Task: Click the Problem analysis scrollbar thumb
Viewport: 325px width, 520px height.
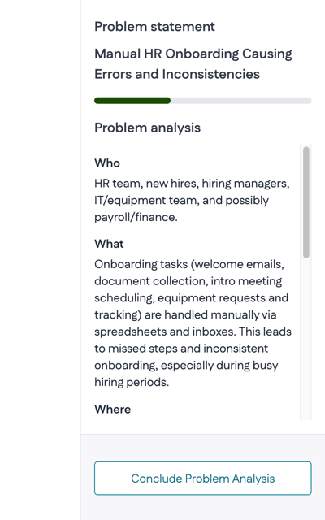Action: point(306,202)
